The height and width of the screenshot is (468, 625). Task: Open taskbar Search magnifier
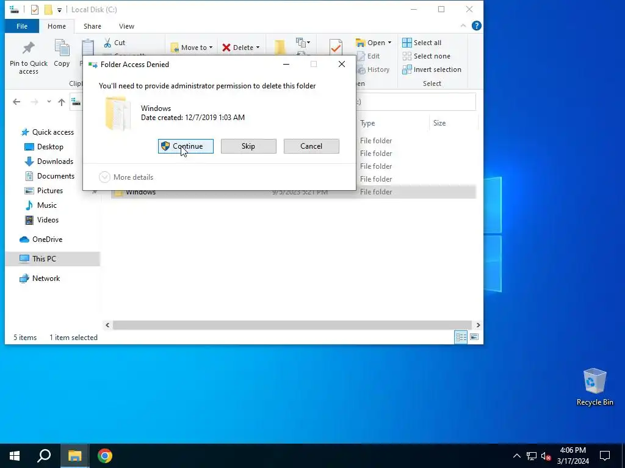44,456
